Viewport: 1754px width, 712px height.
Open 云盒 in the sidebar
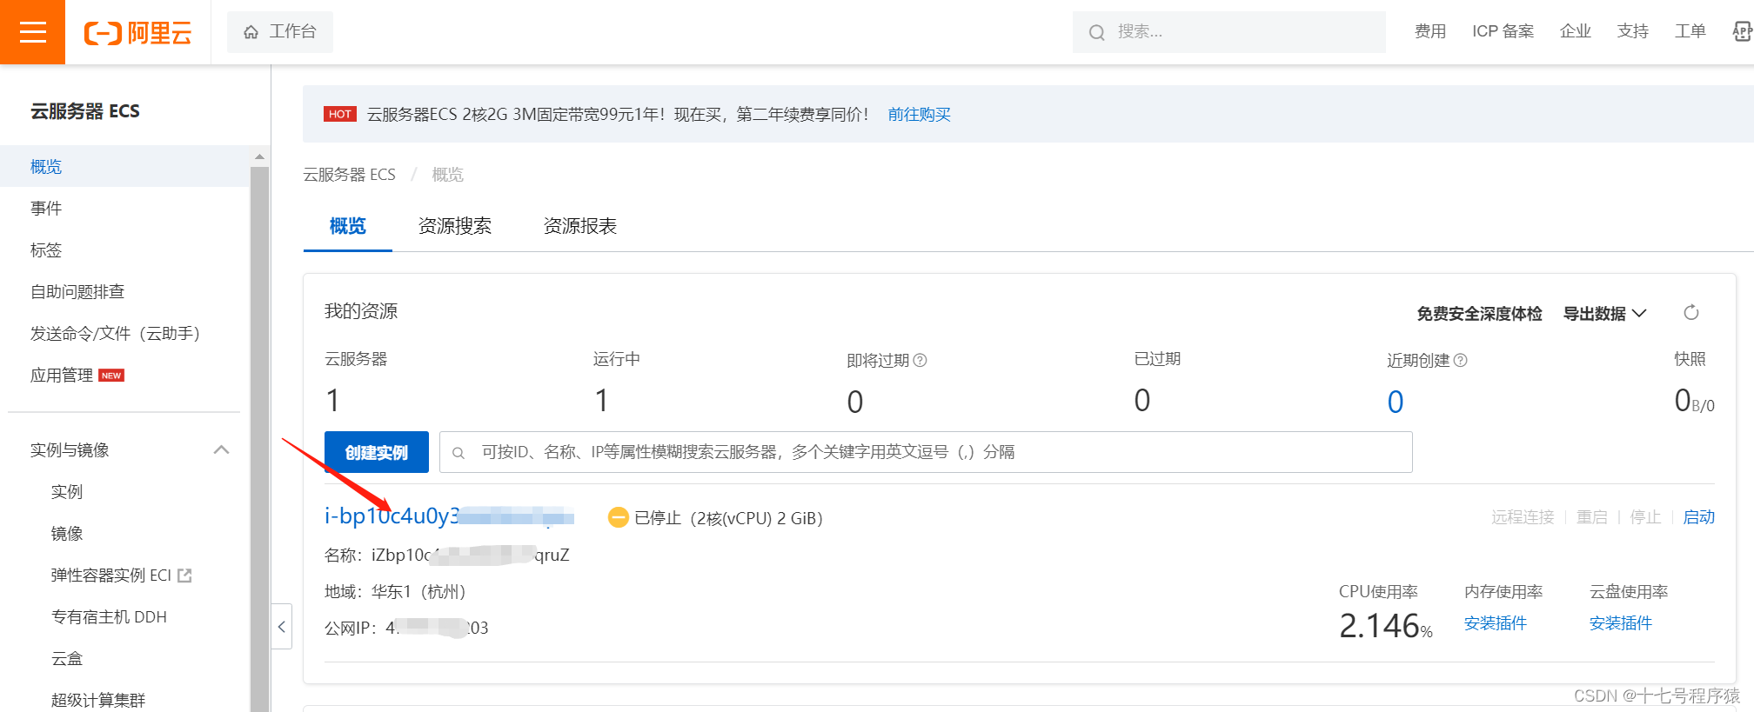point(67,658)
